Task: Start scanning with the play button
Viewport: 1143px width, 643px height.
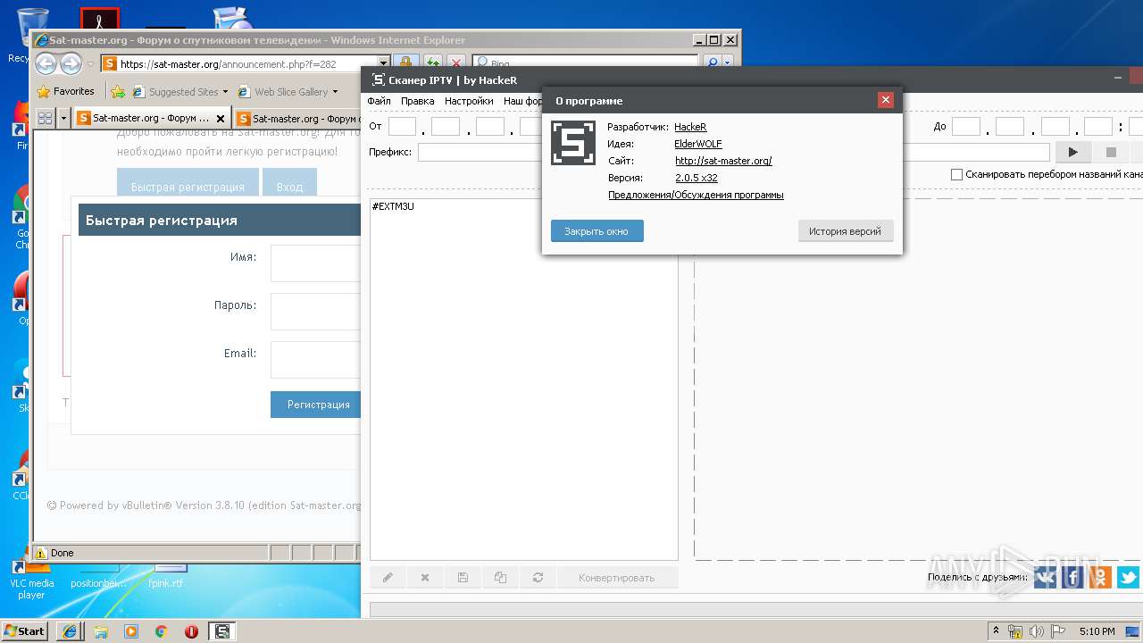Action: click(x=1073, y=153)
